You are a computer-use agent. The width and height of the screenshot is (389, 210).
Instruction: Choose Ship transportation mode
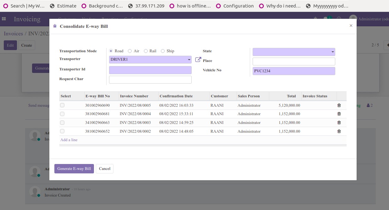(163, 51)
